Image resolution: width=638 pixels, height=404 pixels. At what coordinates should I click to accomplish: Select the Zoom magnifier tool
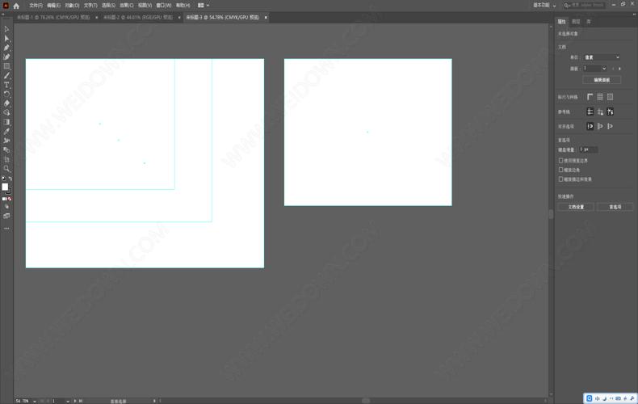(6, 169)
